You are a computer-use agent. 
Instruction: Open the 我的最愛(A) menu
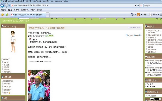(25, 10)
